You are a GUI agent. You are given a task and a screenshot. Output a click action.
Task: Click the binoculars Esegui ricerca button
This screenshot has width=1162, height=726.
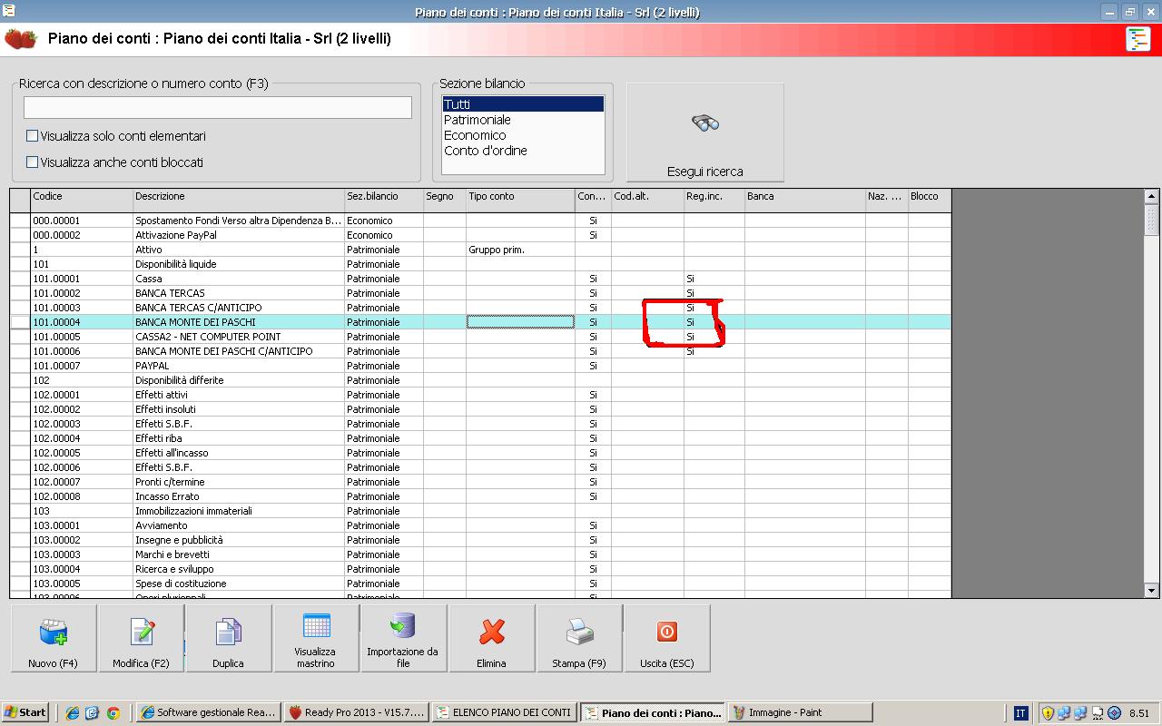[x=705, y=132]
